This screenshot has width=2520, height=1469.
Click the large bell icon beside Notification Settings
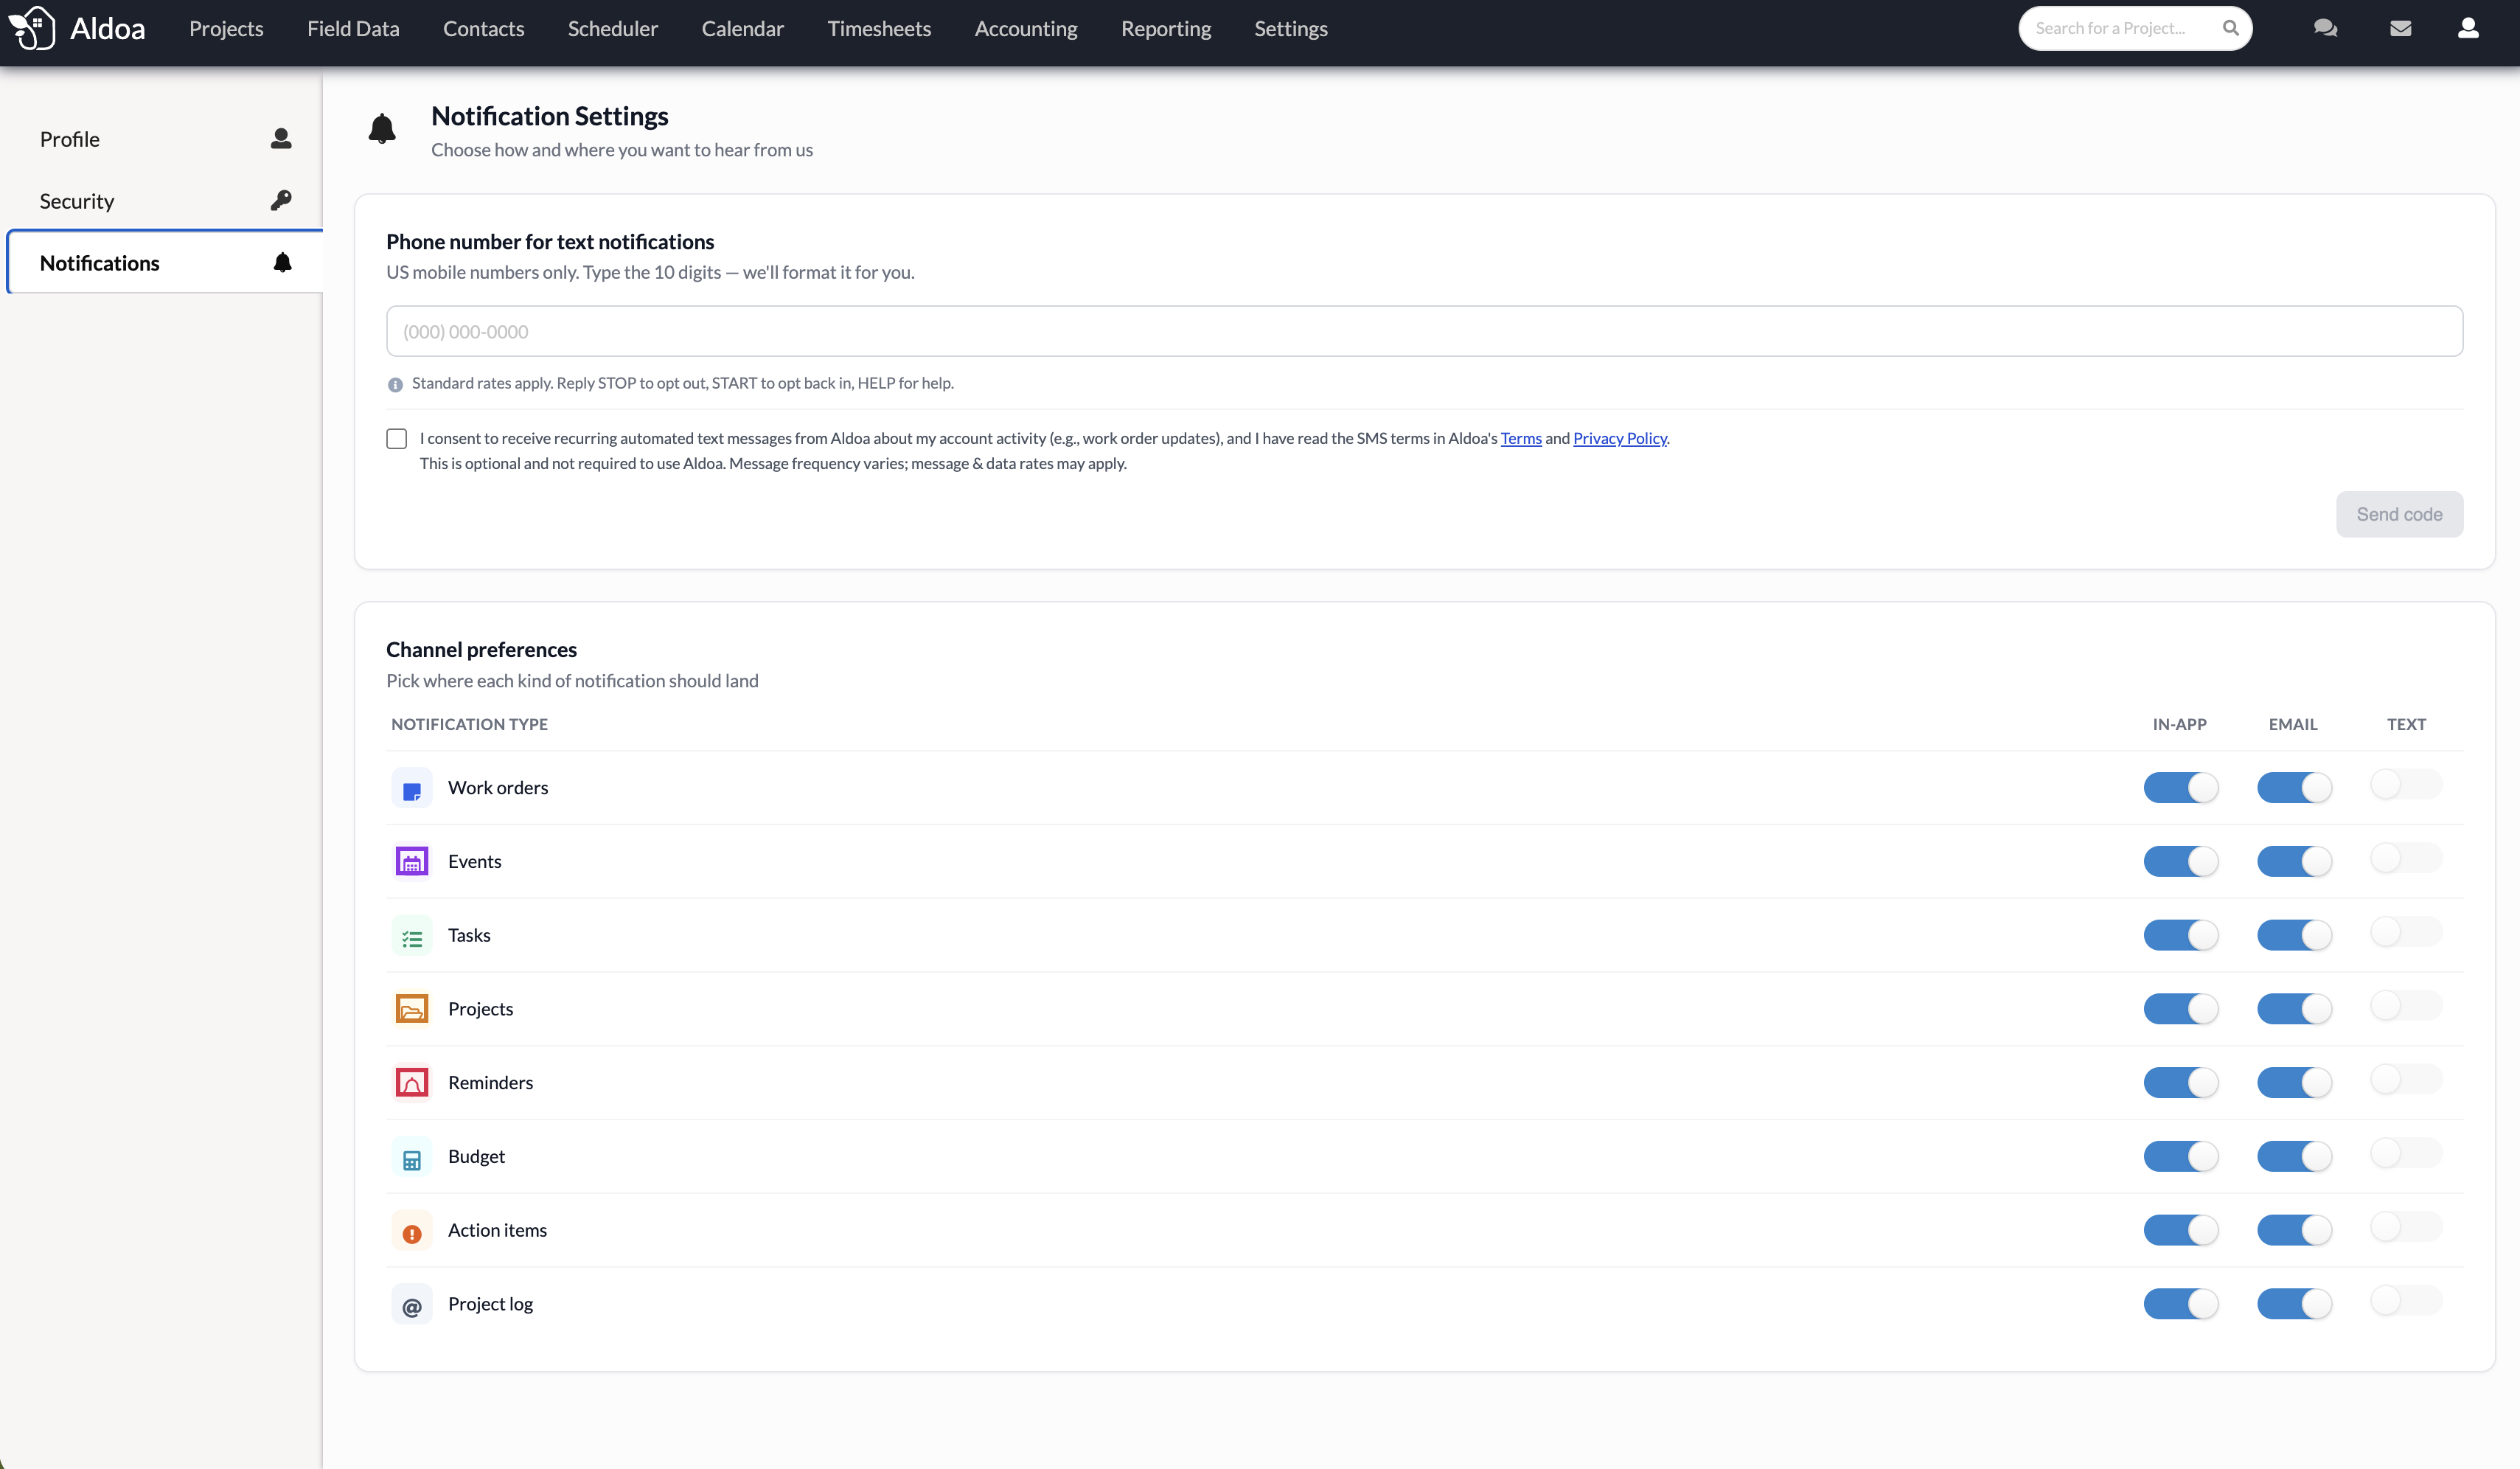click(382, 129)
